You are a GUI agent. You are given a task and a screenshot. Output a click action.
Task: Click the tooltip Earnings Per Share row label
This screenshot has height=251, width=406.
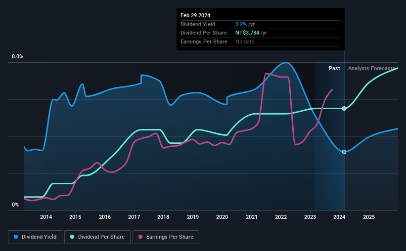[204, 42]
